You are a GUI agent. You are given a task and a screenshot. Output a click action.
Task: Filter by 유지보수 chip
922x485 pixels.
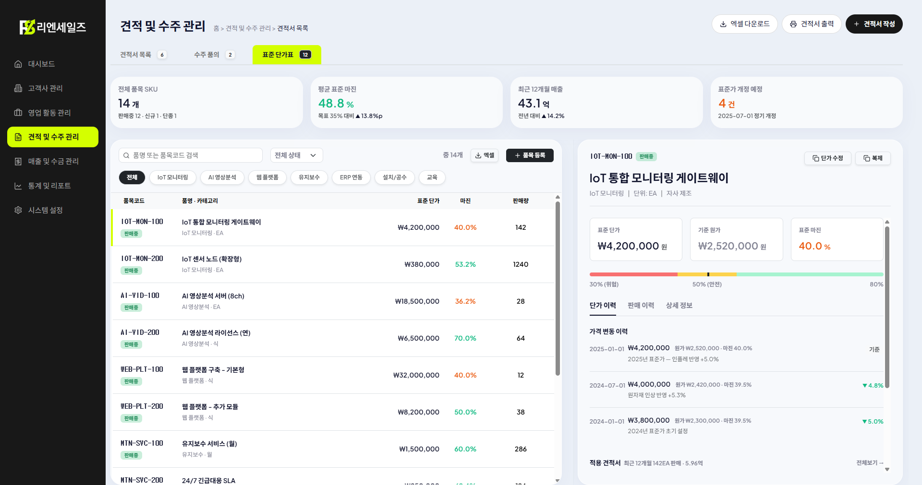[309, 177]
